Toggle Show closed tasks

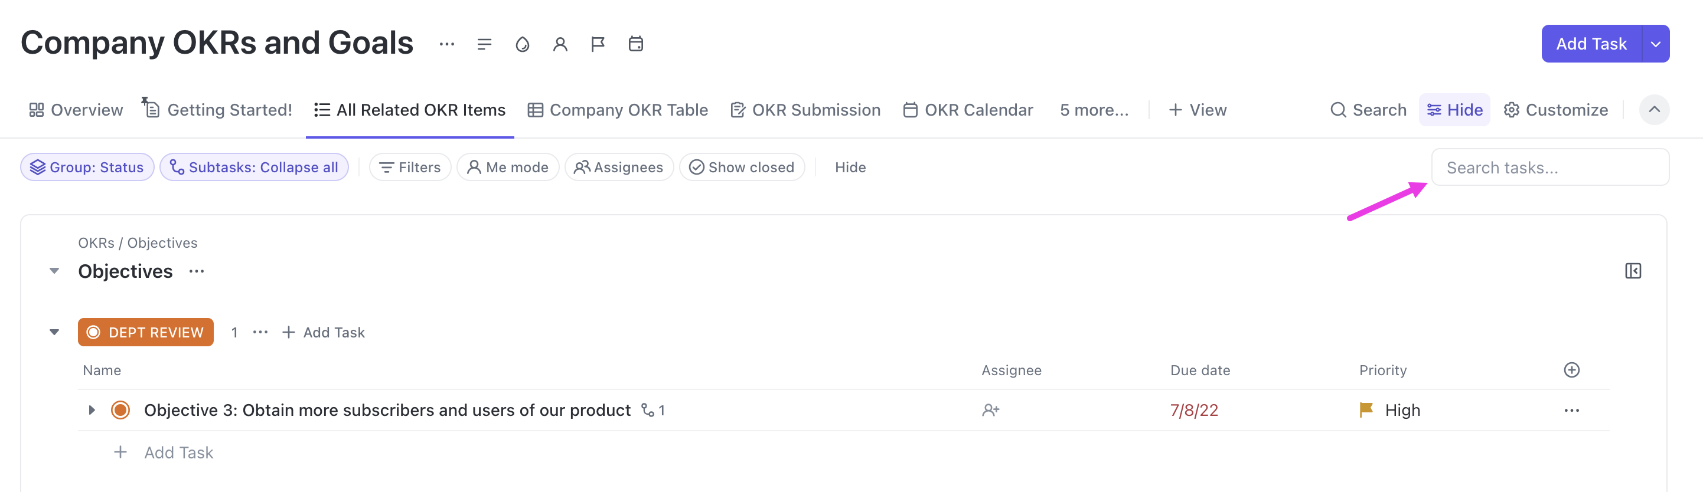coord(742,167)
